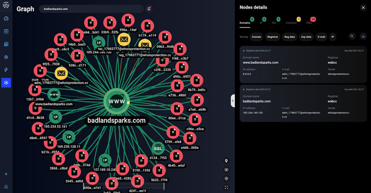371x193 pixels.
Task: Close the Nodes details panel
Action: (363, 8)
